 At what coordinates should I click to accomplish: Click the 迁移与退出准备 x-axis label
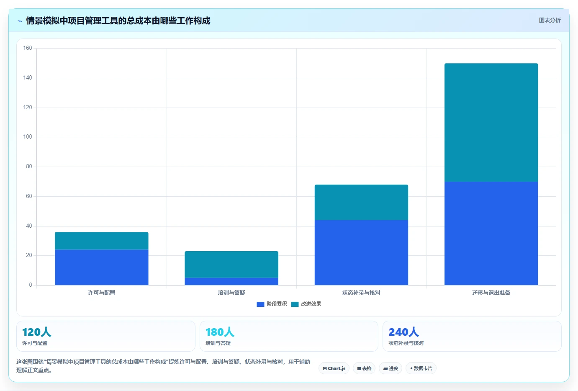click(491, 293)
